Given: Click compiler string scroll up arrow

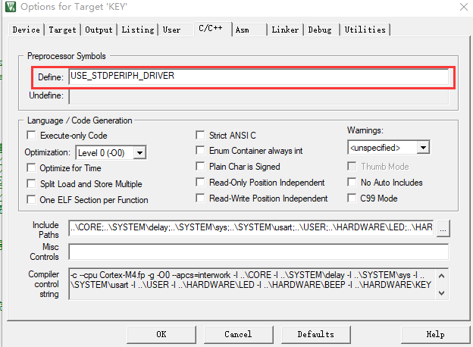Looking at the screenshot, I should click(x=442, y=276).
